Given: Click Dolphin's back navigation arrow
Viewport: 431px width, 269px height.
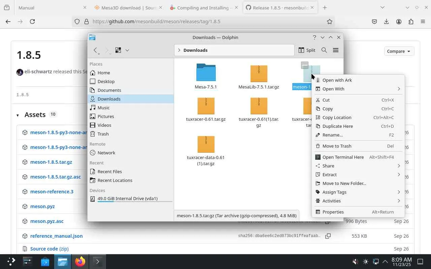Looking at the screenshot, I should 96,50.
